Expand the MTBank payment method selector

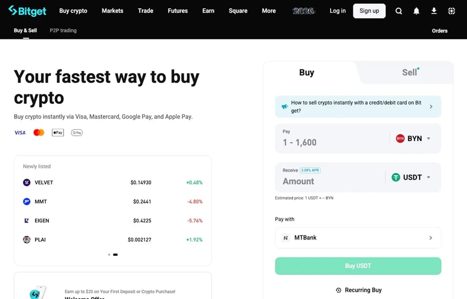[358, 238]
